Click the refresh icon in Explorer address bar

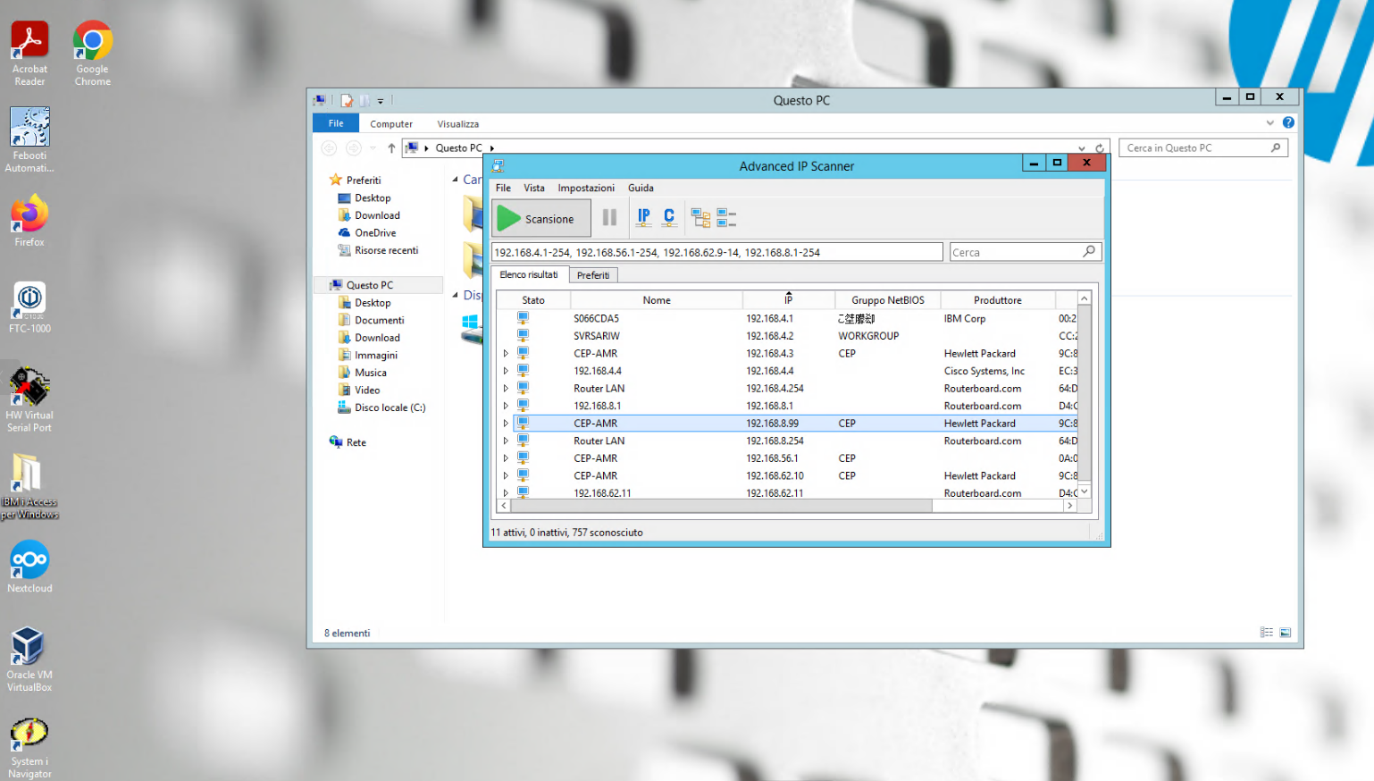tap(1100, 148)
